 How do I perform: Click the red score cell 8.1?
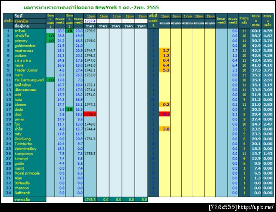165,115
